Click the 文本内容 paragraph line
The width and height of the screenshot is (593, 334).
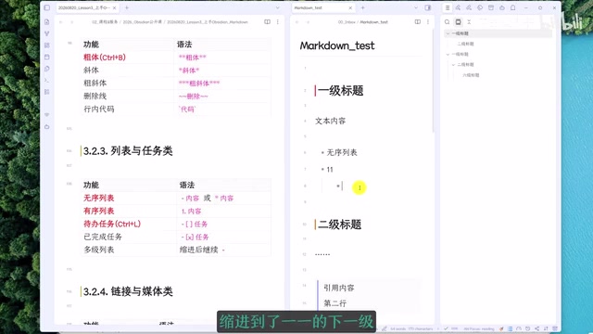pyautogui.click(x=330, y=121)
